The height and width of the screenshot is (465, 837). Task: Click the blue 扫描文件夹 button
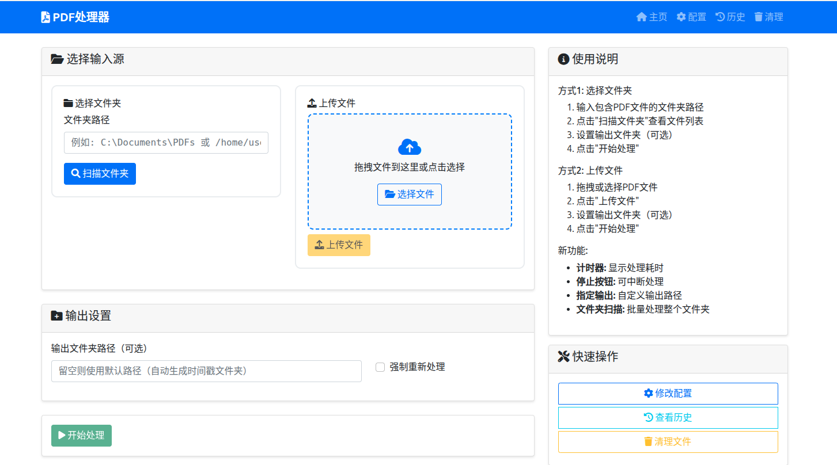point(100,174)
